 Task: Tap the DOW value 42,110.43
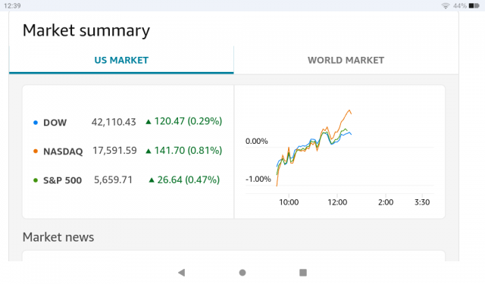114,122
